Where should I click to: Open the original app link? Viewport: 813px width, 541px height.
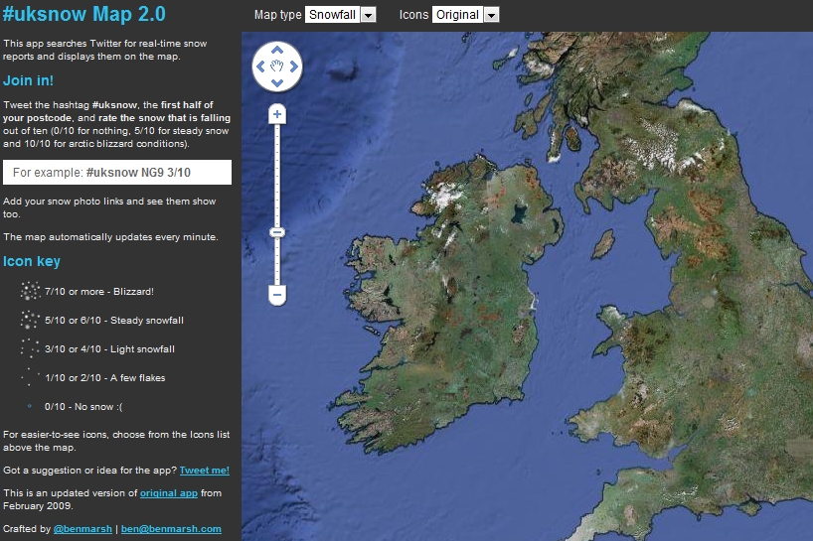(x=169, y=492)
